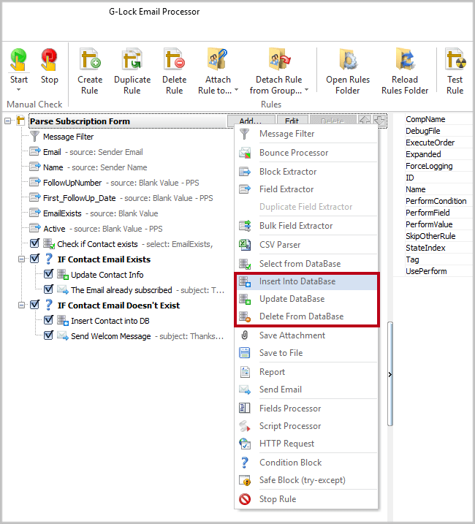Click the Attach Rule to icon
Viewport: 475px width, 524px height.
tap(218, 58)
